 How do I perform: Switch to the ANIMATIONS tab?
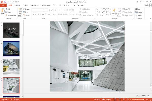[x=46, y=5]
